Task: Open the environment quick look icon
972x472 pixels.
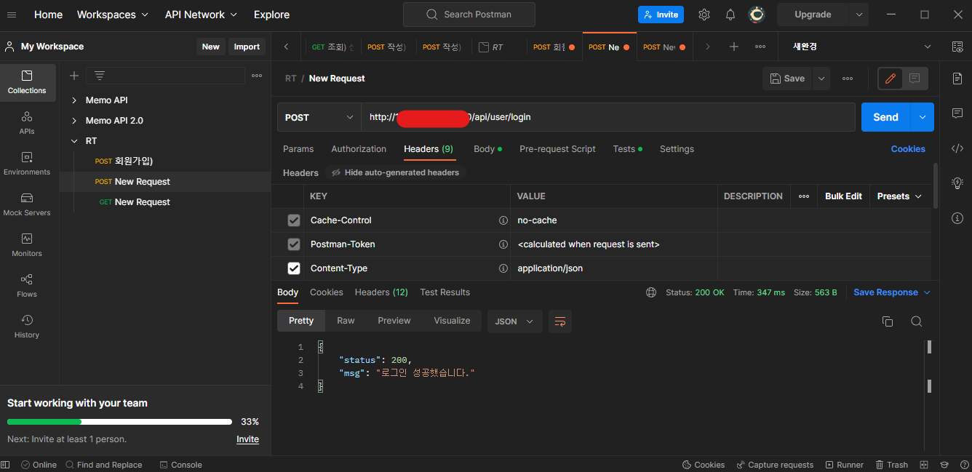Action: [957, 47]
